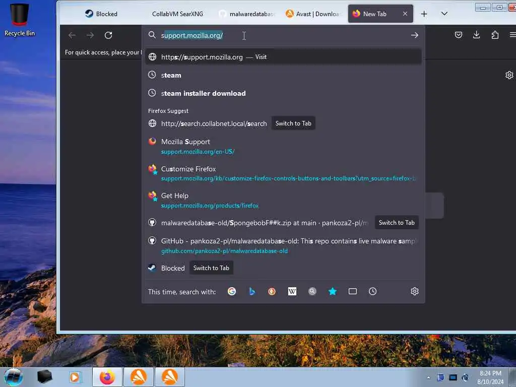516x387 pixels.
Task: Switch to the Avast Download tab
Action: 312,14
